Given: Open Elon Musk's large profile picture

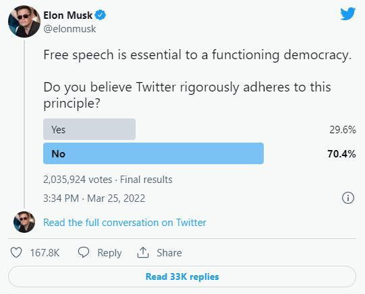Looking at the screenshot, I should pos(24,22).
